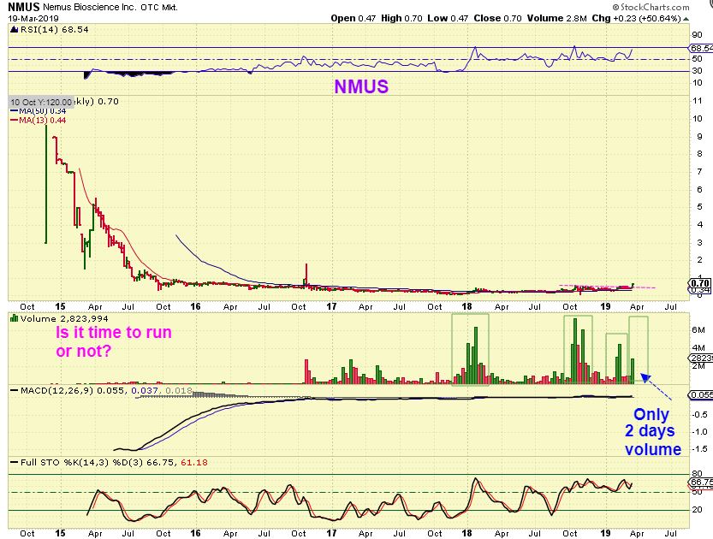Click the MA(13) 0.44 legend text
Screen dimensions: 713x539
[x=43, y=121]
